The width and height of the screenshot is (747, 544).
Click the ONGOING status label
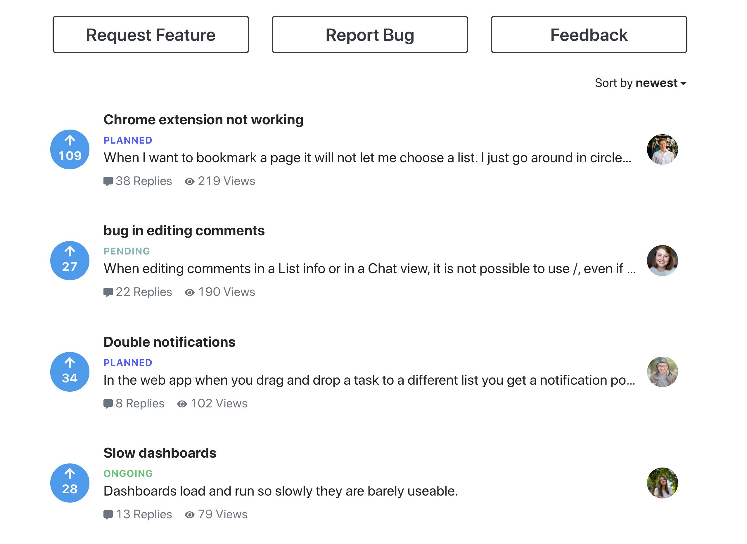click(128, 474)
